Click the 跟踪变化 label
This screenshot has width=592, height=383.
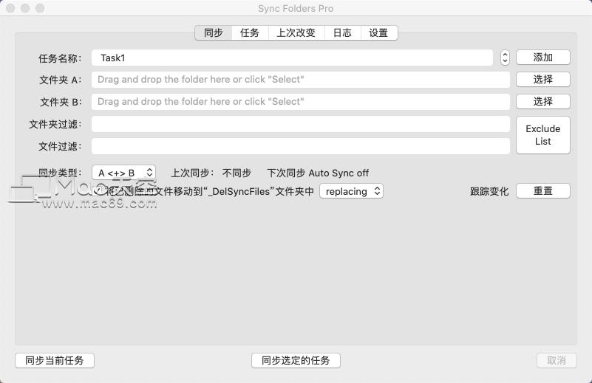coord(489,191)
